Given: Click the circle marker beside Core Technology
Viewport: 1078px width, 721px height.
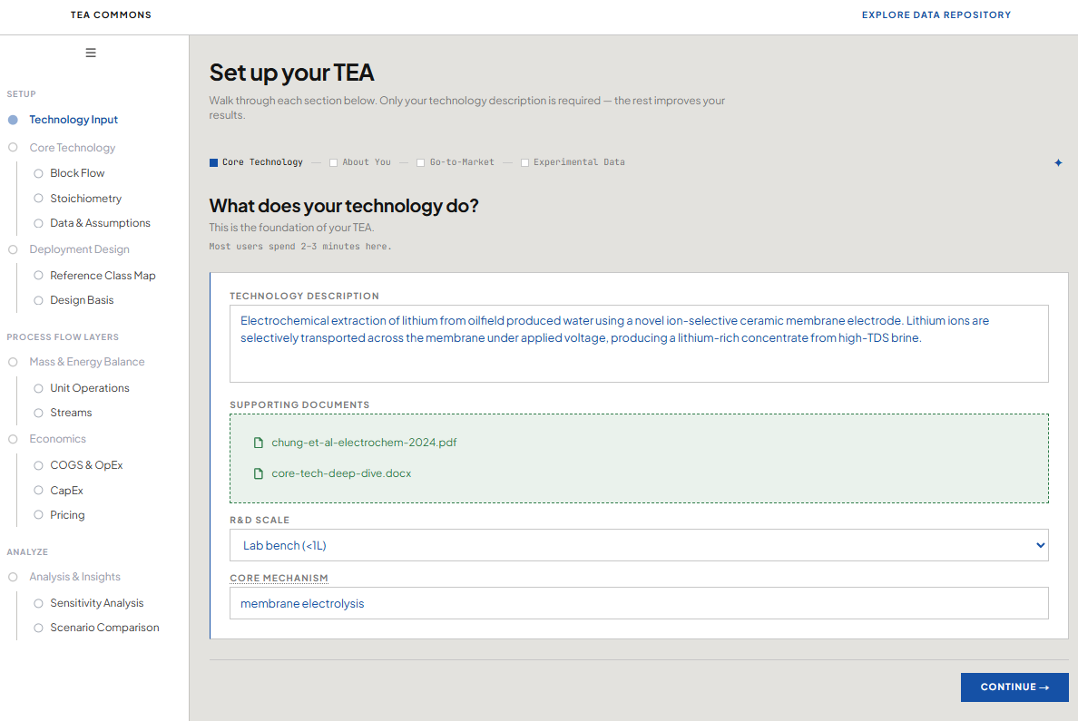Looking at the screenshot, I should [x=13, y=148].
